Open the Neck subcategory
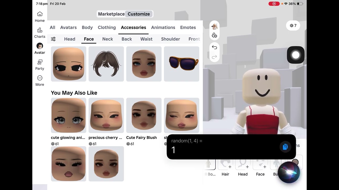Viewport: 339px width, 190px height. 108,39
